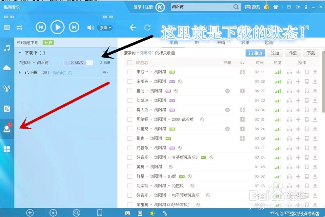Viewport: 325px width, 217px height.
Task: Check the box for 张也 - 浏阳河
Action: point(130,138)
